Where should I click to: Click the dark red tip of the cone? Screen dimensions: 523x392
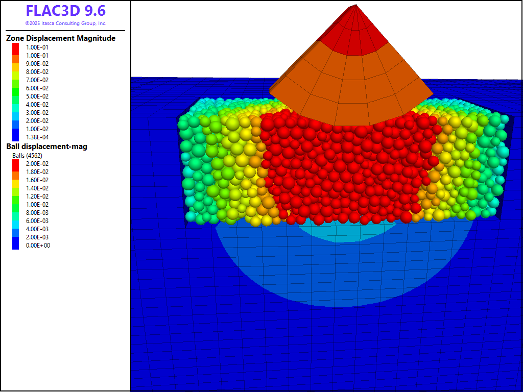(352, 31)
